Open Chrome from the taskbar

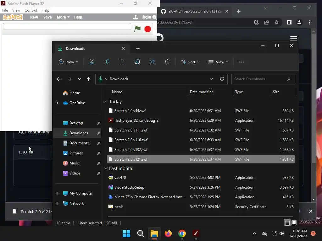pos(182,233)
